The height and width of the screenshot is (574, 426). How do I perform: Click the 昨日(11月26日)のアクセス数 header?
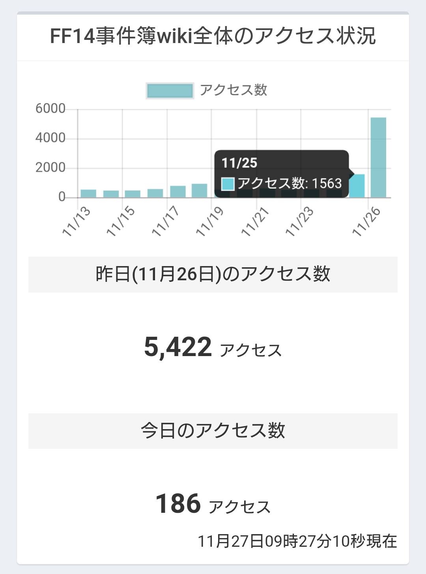pyautogui.click(x=213, y=274)
